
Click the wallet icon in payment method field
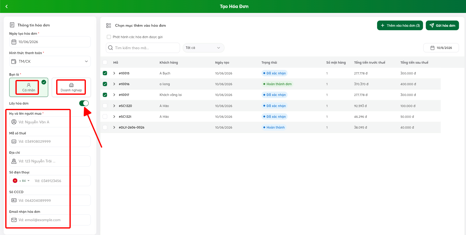coord(14,62)
